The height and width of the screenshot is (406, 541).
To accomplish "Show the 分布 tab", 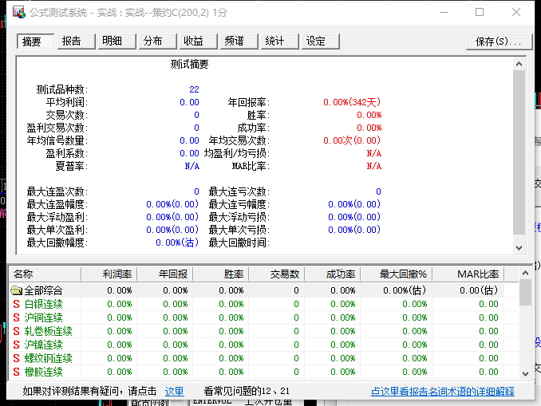I will tap(153, 41).
